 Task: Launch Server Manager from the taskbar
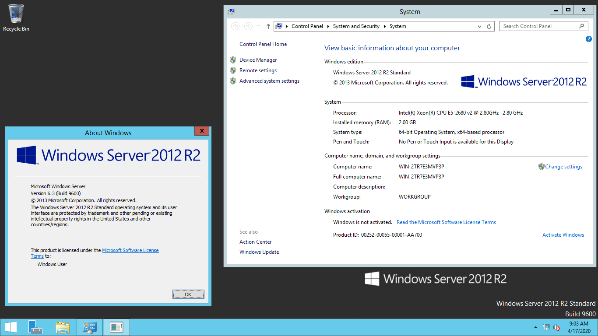pos(35,327)
